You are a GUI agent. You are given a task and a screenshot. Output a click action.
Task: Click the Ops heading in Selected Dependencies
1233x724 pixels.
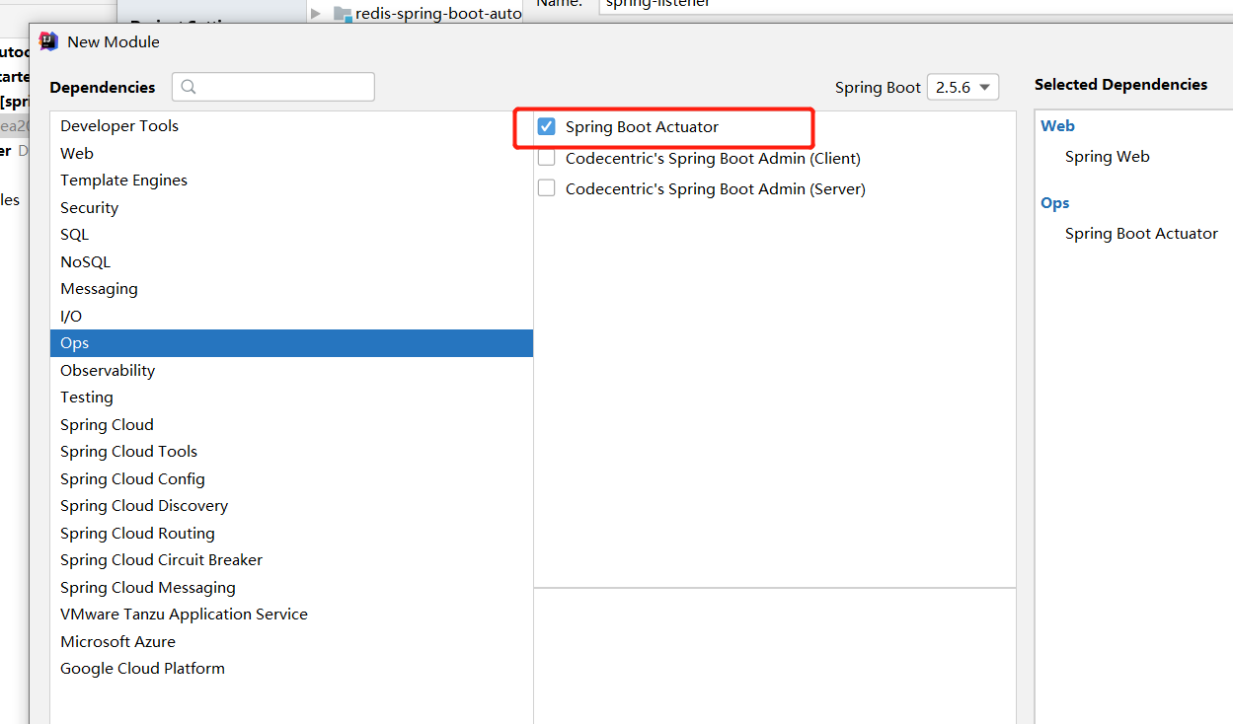pyautogui.click(x=1054, y=203)
